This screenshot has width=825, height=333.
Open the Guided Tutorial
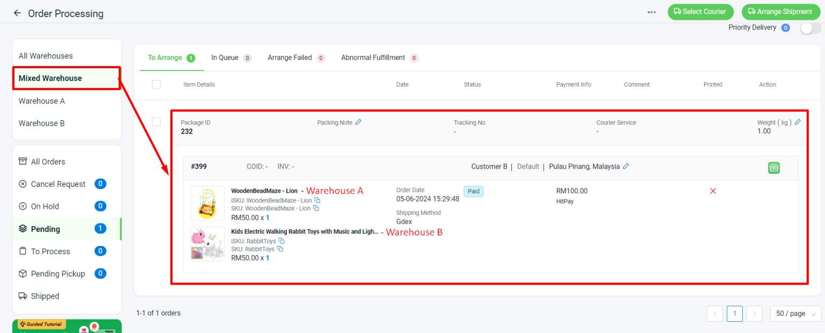tap(42, 324)
